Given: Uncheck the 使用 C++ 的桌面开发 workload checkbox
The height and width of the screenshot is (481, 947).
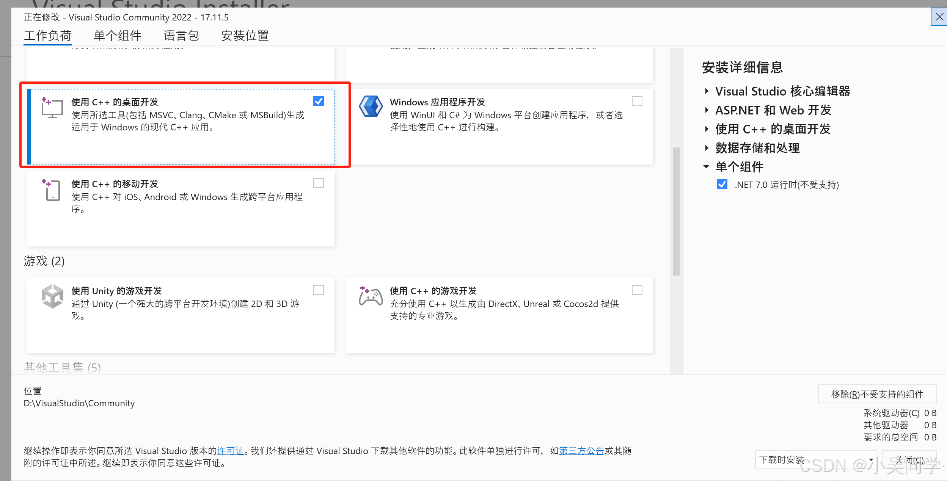Looking at the screenshot, I should [x=319, y=102].
